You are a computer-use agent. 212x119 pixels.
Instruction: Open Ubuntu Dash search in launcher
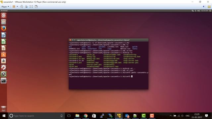point(4,16)
